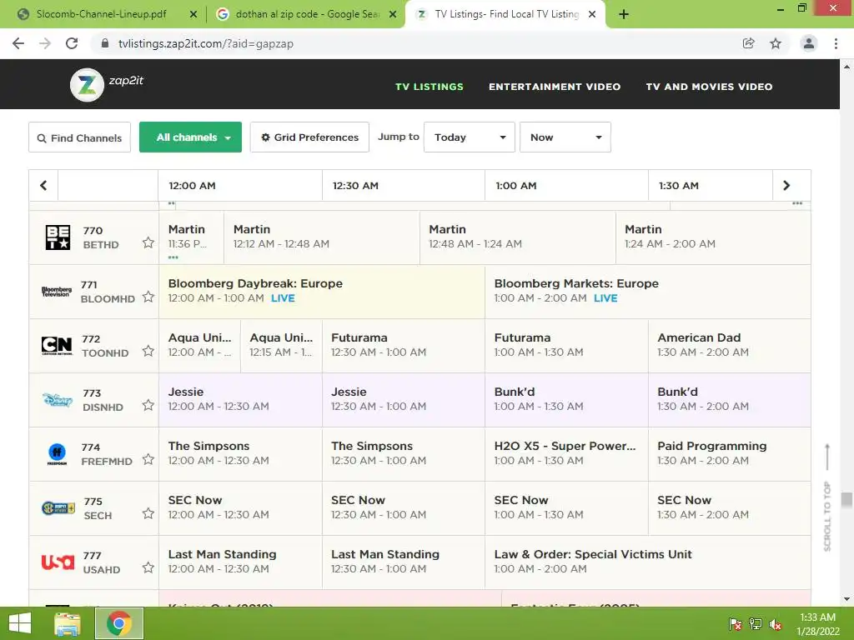Open Last Man Standing 12:00 AM listing
The height and width of the screenshot is (640, 854).
coord(240,562)
